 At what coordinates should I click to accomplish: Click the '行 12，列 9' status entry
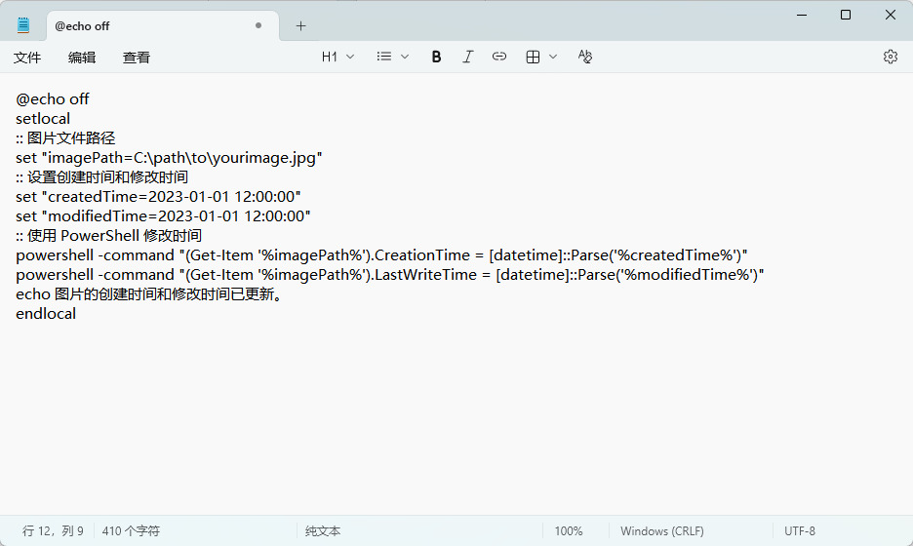tap(53, 530)
